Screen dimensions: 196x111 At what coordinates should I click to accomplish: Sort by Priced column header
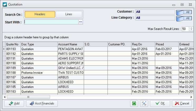point(167,44)
